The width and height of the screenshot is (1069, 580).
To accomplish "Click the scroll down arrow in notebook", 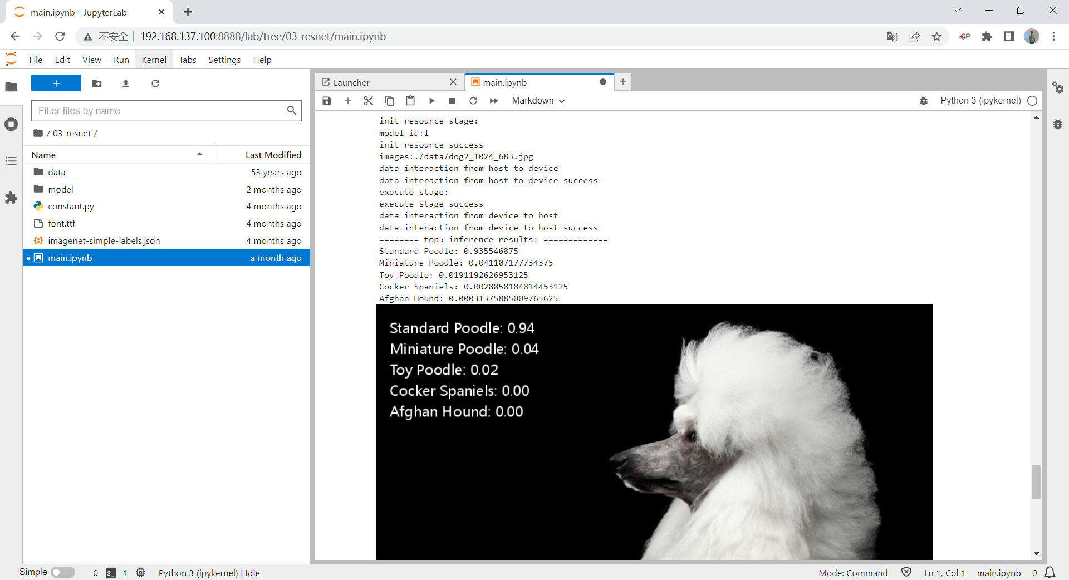I will pyautogui.click(x=1036, y=553).
